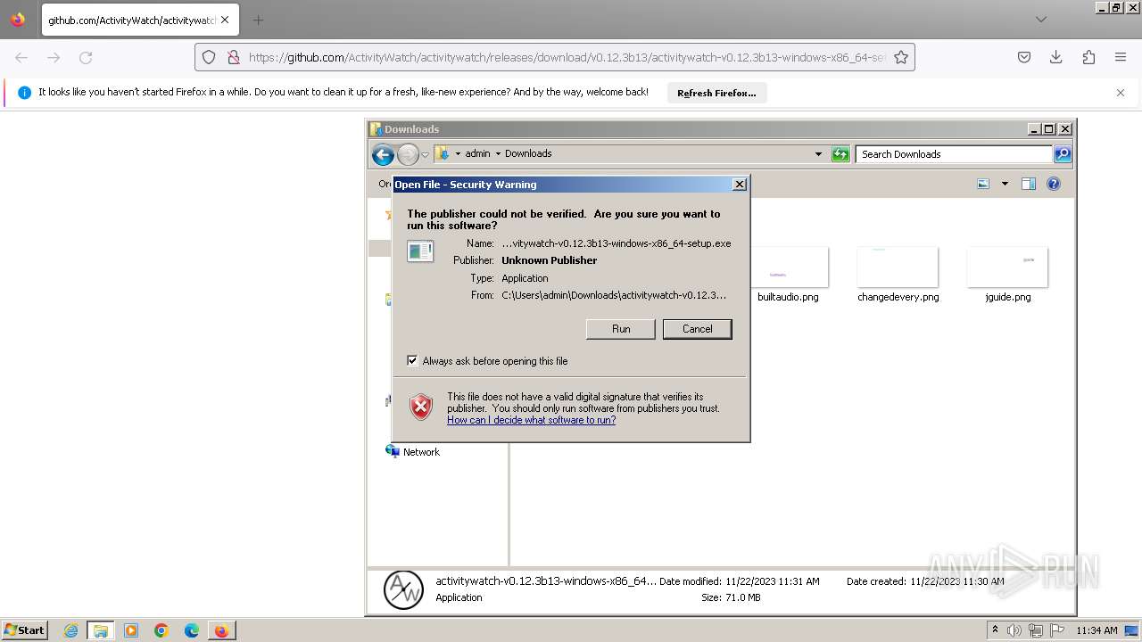Minimize the Downloads Explorer window

click(x=1034, y=129)
